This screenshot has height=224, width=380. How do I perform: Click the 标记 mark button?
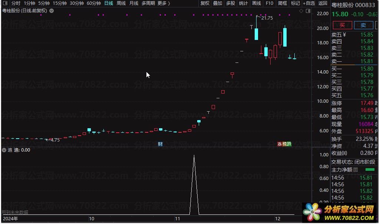[295, 3]
